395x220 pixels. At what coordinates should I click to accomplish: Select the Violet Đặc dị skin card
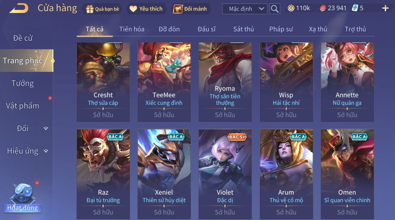point(225,174)
